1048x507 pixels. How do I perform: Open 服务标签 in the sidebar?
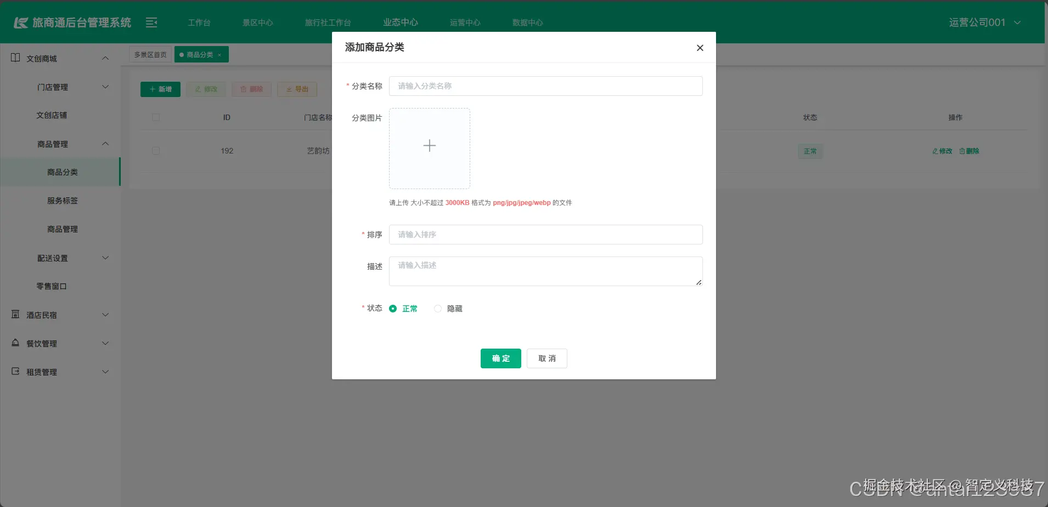coord(63,201)
